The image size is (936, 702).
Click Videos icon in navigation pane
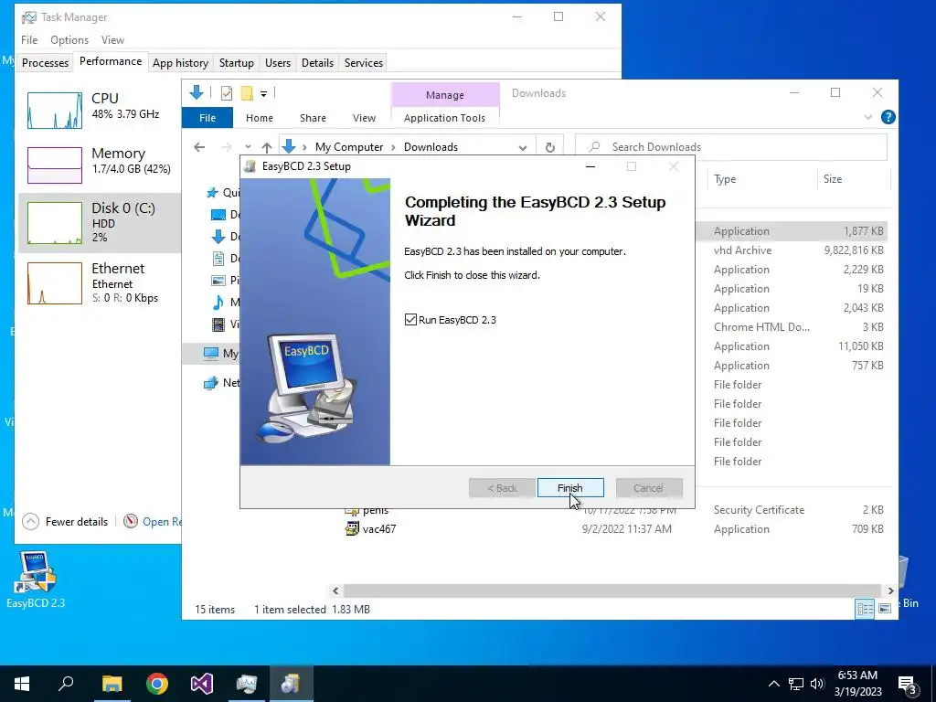(218, 324)
